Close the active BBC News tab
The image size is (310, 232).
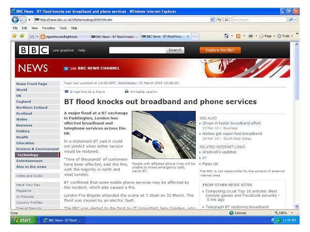pos(188,37)
